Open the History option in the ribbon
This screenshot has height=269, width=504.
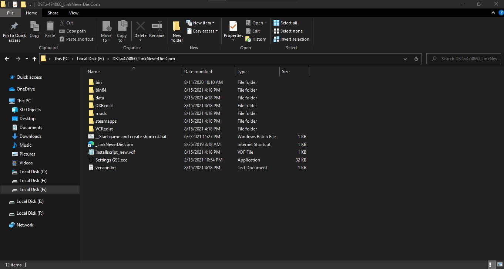pyautogui.click(x=256, y=39)
